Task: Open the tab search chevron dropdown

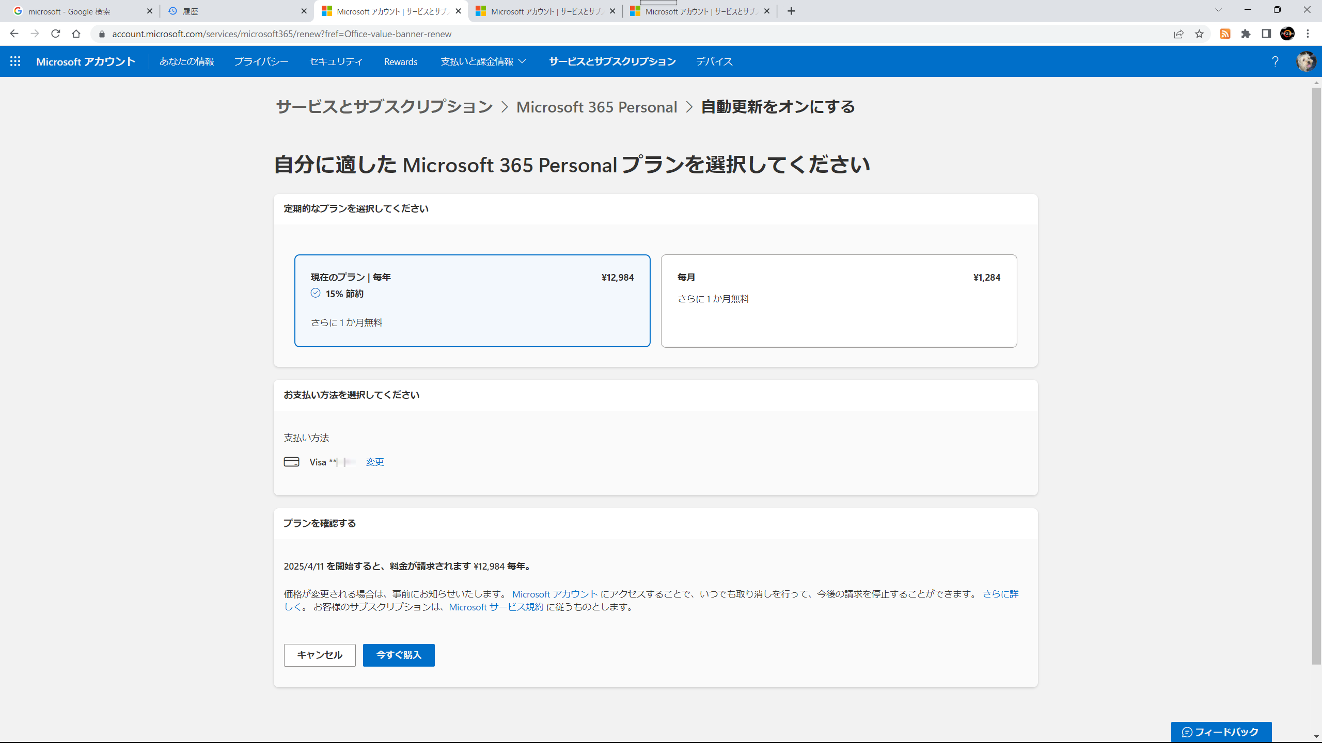Action: coord(1218,10)
